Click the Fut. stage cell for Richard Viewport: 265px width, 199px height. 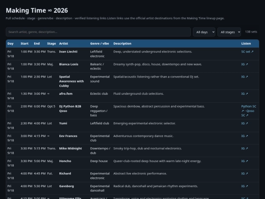coord(50,173)
